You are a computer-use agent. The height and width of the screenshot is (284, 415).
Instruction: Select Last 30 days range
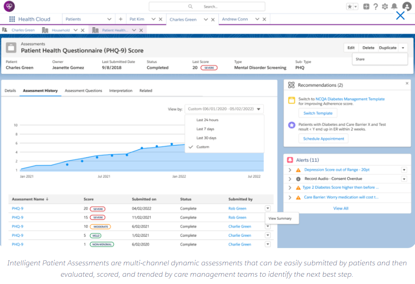point(206,138)
